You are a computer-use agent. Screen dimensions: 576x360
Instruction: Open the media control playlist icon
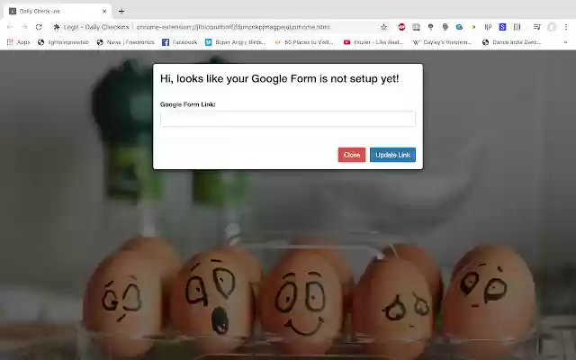click(536, 27)
